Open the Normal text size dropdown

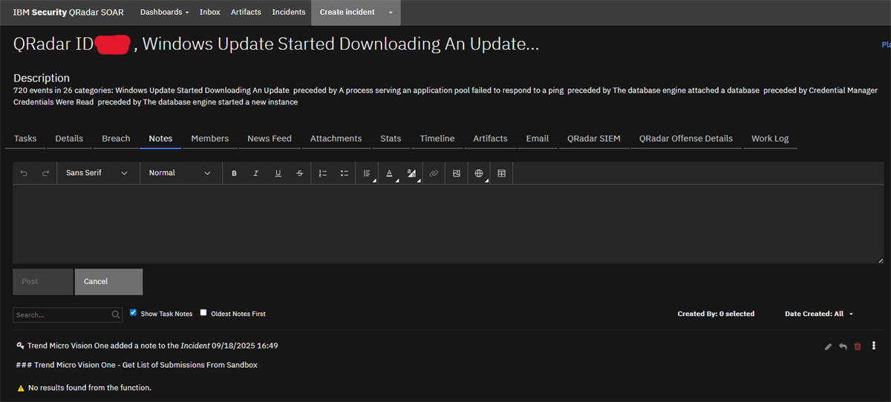tap(180, 173)
